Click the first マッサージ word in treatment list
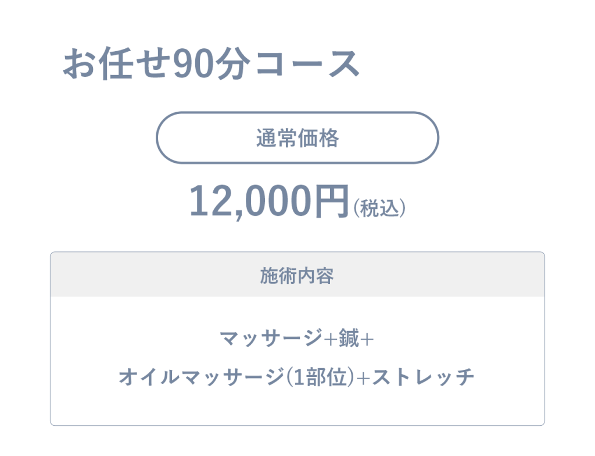Viewport: 595px width, 456px height. point(271,338)
